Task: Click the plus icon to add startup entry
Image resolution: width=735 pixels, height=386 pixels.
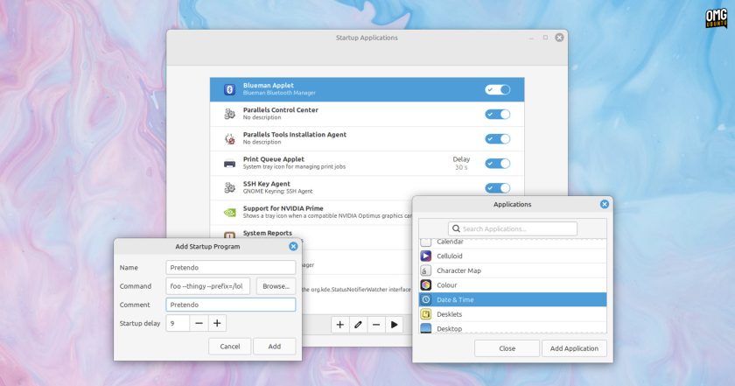Action: pos(340,325)
